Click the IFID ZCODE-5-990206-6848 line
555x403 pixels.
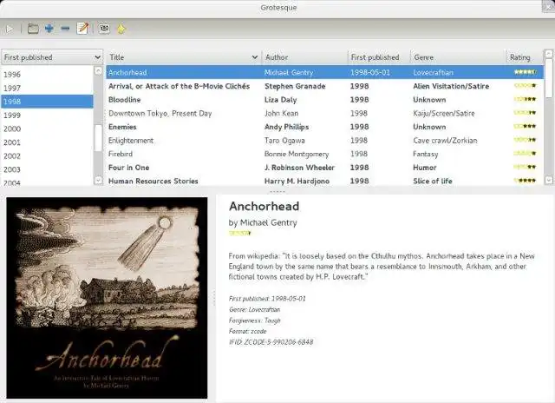[271, 342]
